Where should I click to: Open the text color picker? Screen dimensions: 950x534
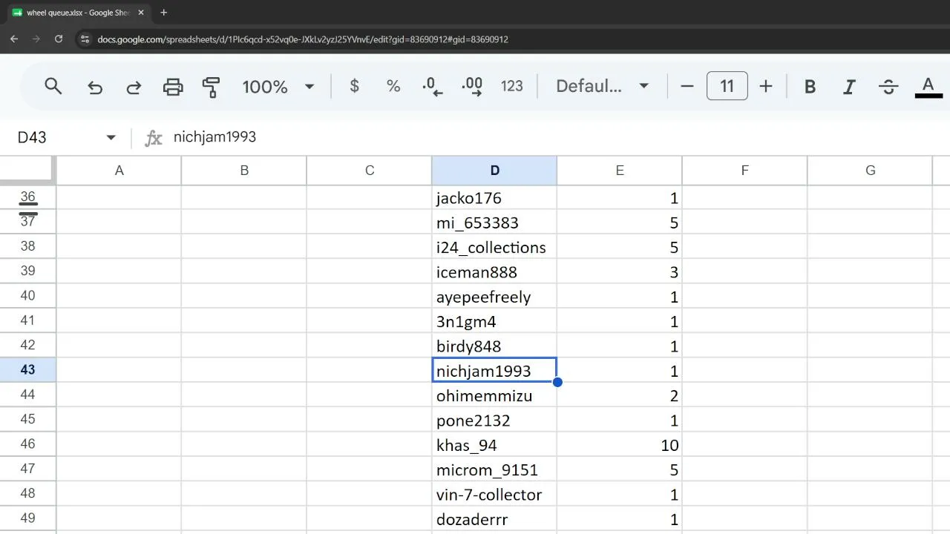click(928, 87)
